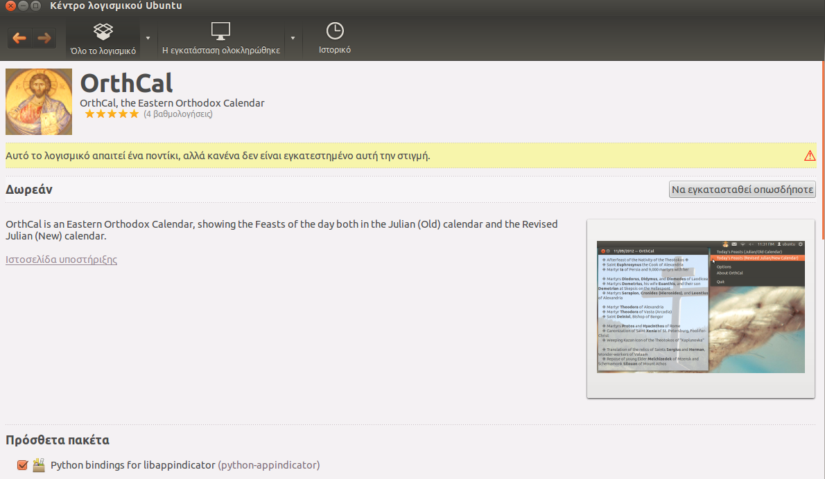Click the five-star rating for OrthCal
The width and height of the screenshot is (825, 479).
(x=112, y=114)
